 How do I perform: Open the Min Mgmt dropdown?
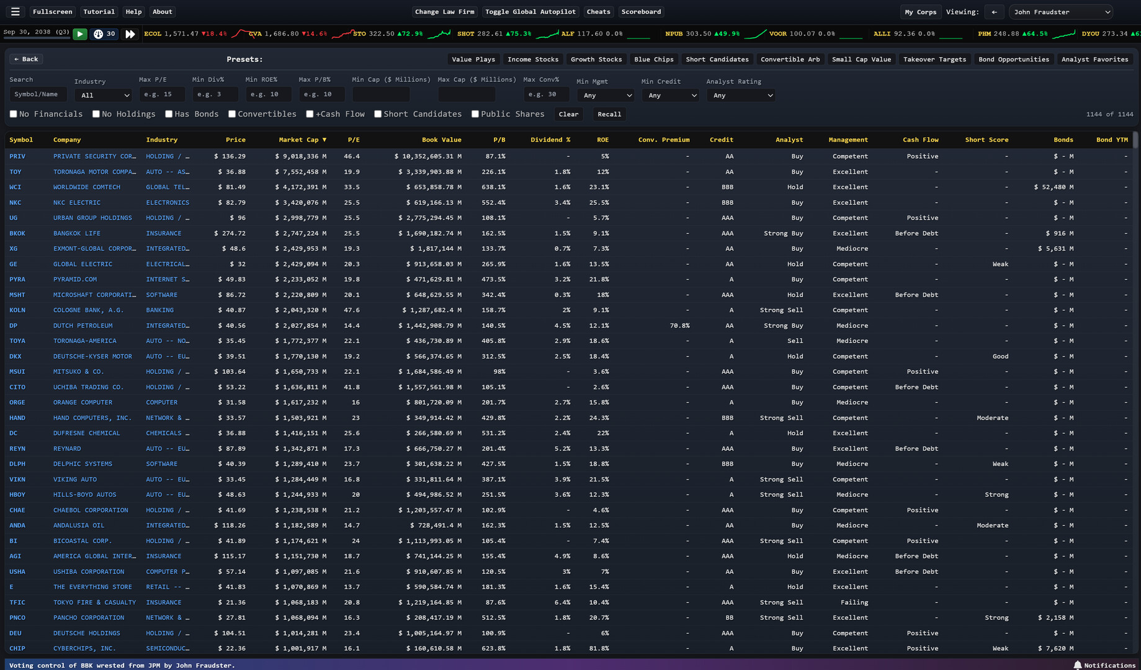tap(604, 96)
